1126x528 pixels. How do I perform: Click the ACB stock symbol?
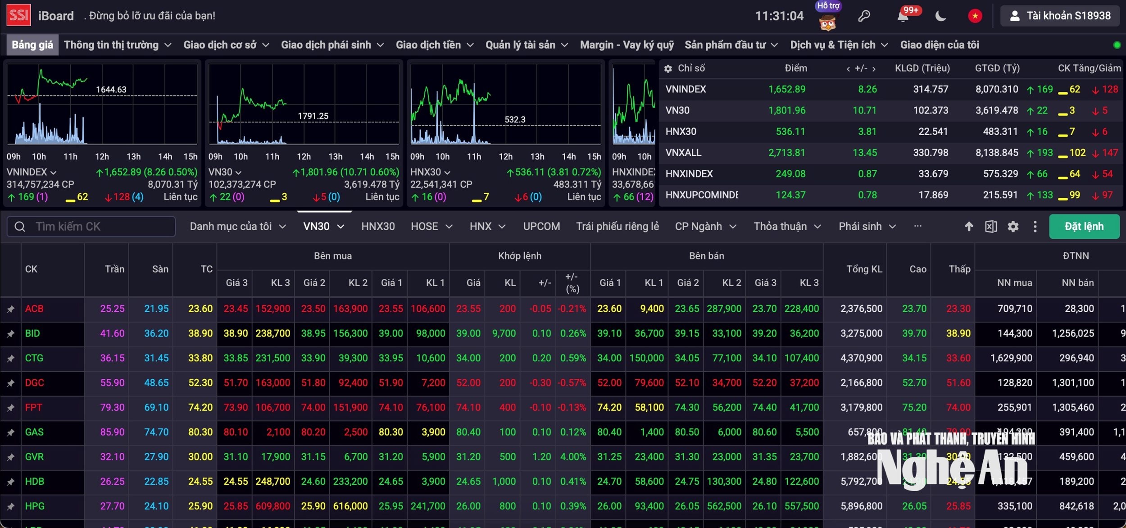(x=34, y=309)
